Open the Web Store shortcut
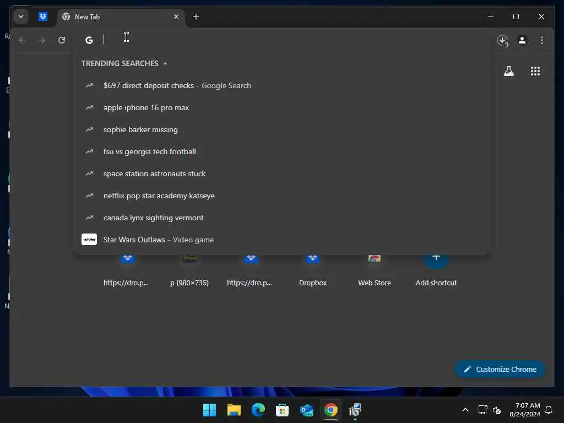Viewport: 564px width, 423px height. (x=375, y=270)
